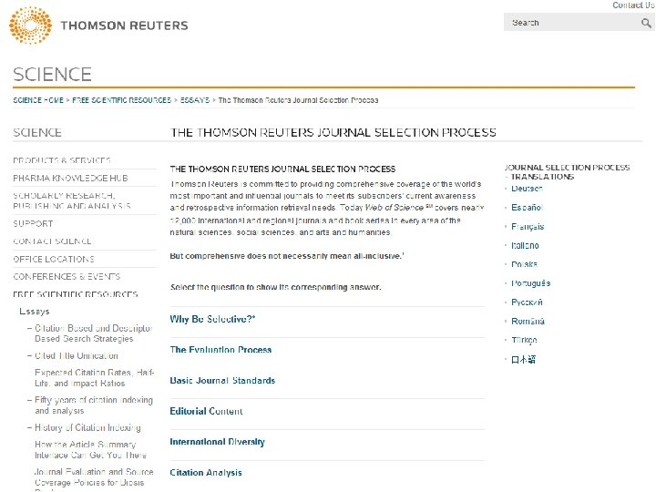
Task: Expand Basic Journal Standards question
Action: [222, 380]
